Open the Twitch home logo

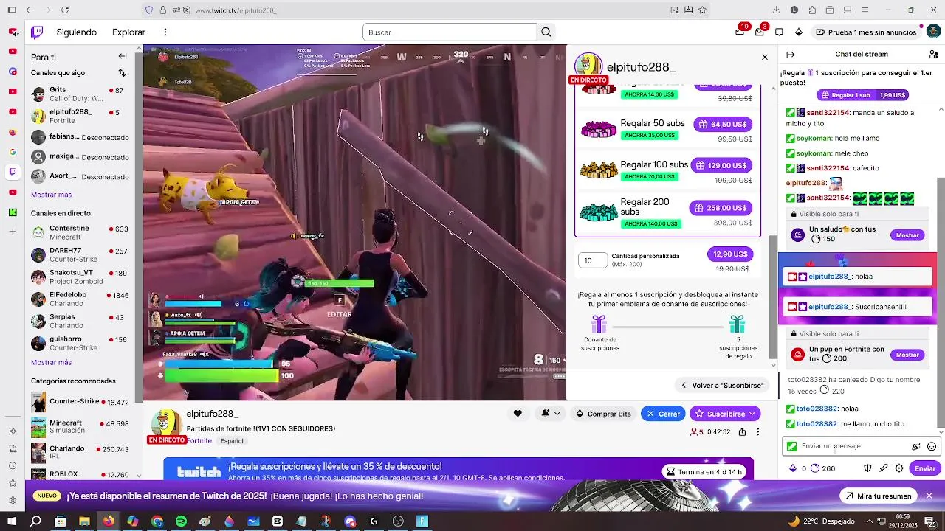[x=37, y=32]
